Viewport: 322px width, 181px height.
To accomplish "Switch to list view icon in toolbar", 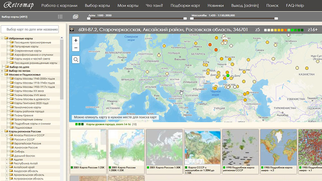I will 60,16.
